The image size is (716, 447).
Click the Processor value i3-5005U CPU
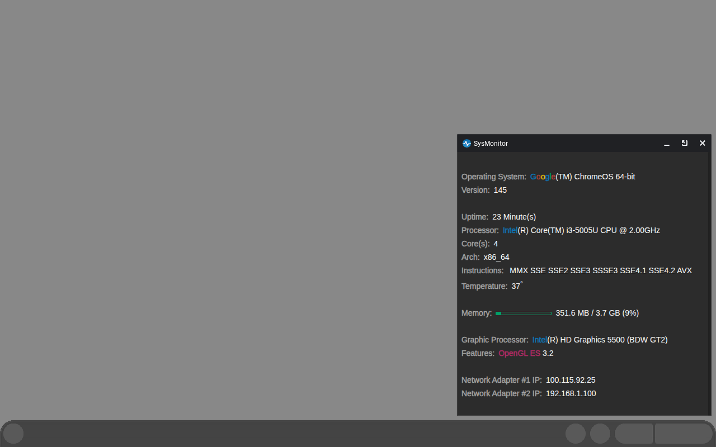581,230
